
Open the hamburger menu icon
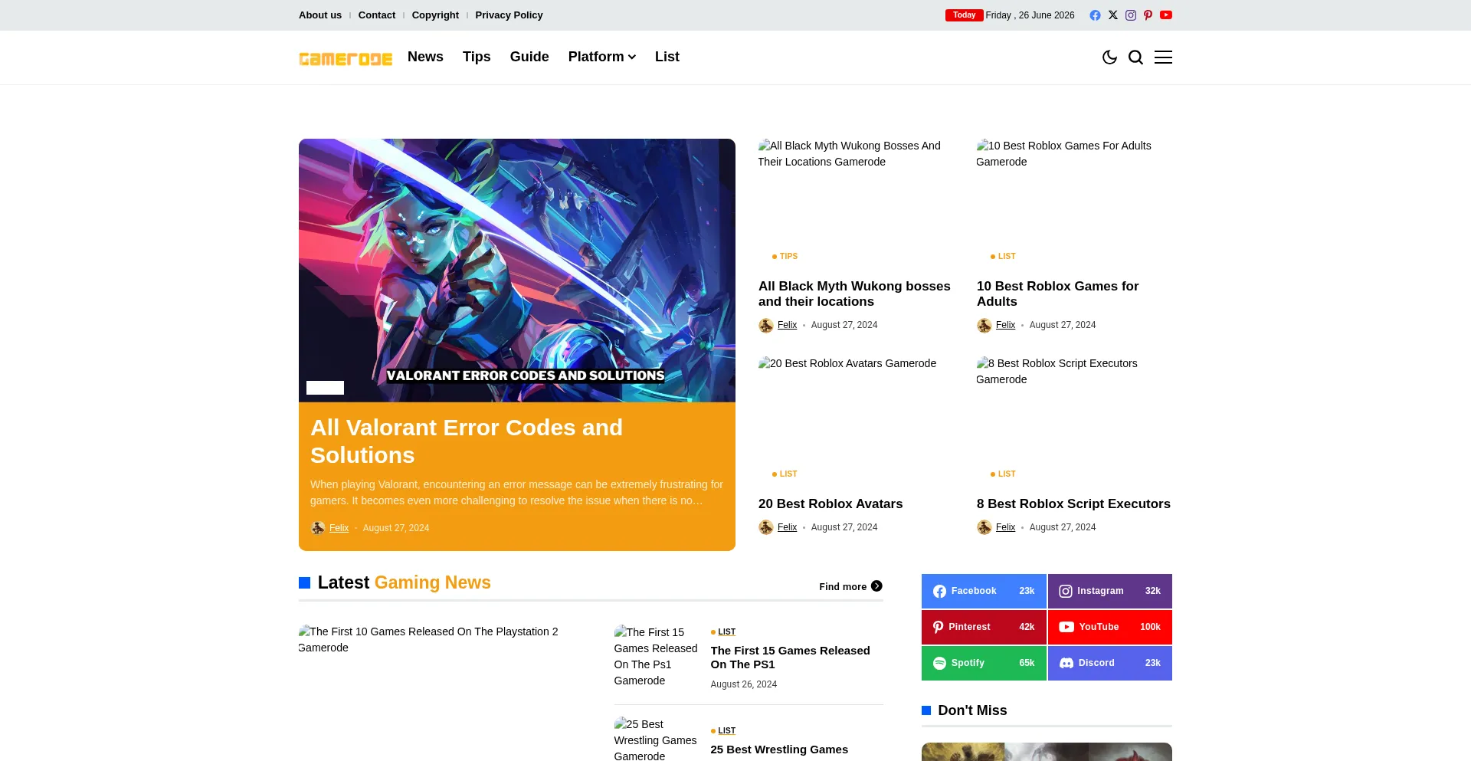(1164, 57)
